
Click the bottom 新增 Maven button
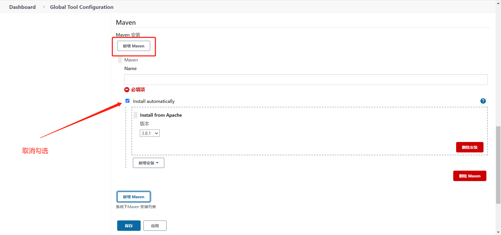click(x=134, y=197)
